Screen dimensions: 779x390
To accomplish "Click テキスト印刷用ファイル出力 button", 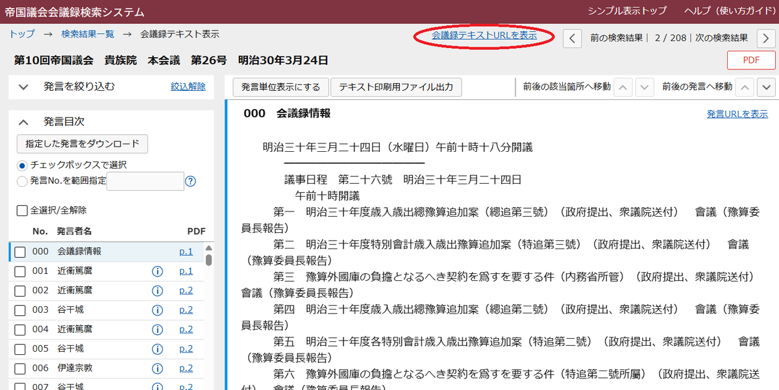I will click(396, 86).
